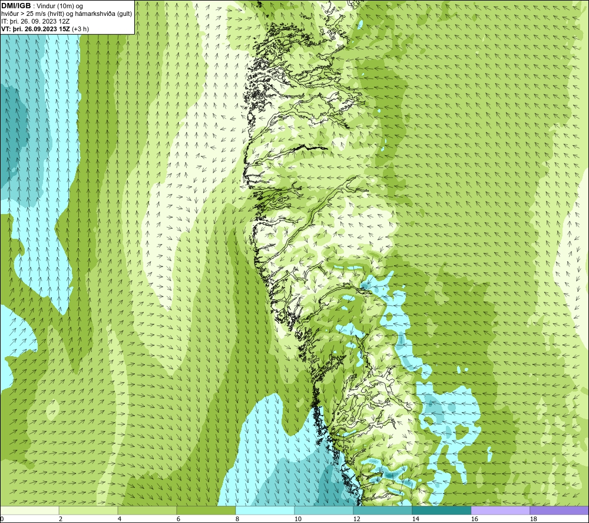This screenshot has height=523, width=589.
Task: Click the "hviður > 25 m/s (hvítt)" description line
Action: pyautogui.click(x=67, y=14)
